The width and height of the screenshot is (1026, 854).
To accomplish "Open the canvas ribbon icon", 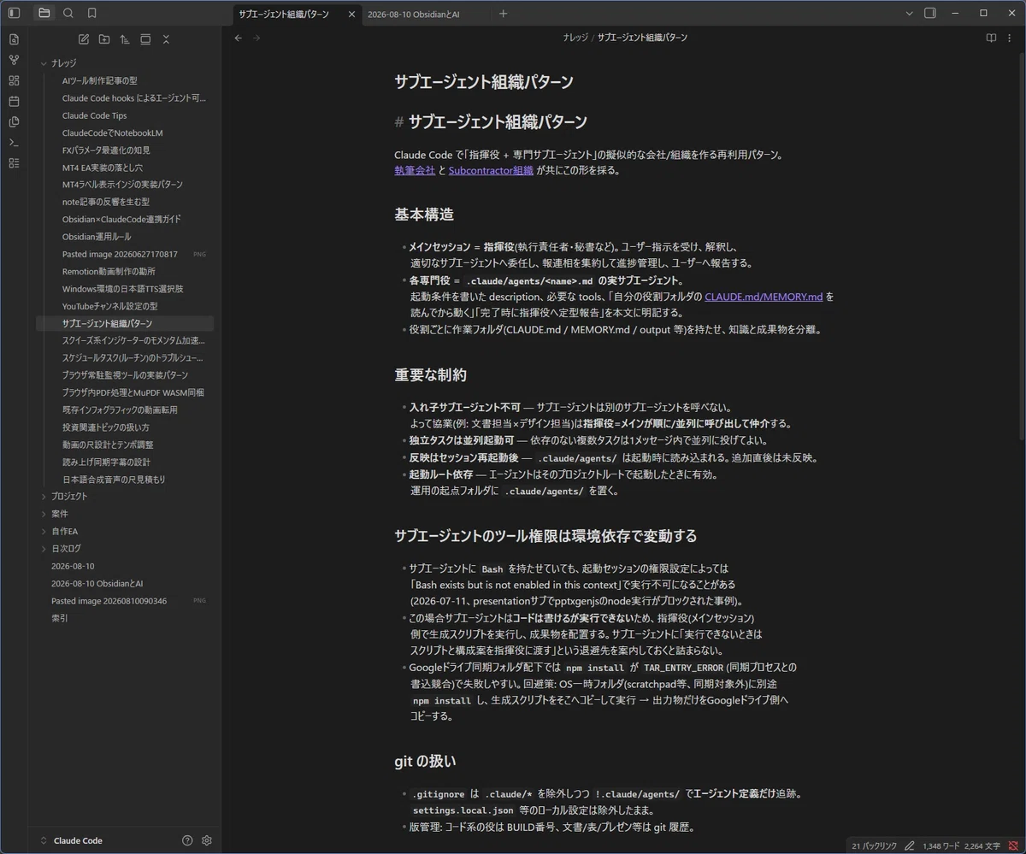I will [x=14, y=80].
